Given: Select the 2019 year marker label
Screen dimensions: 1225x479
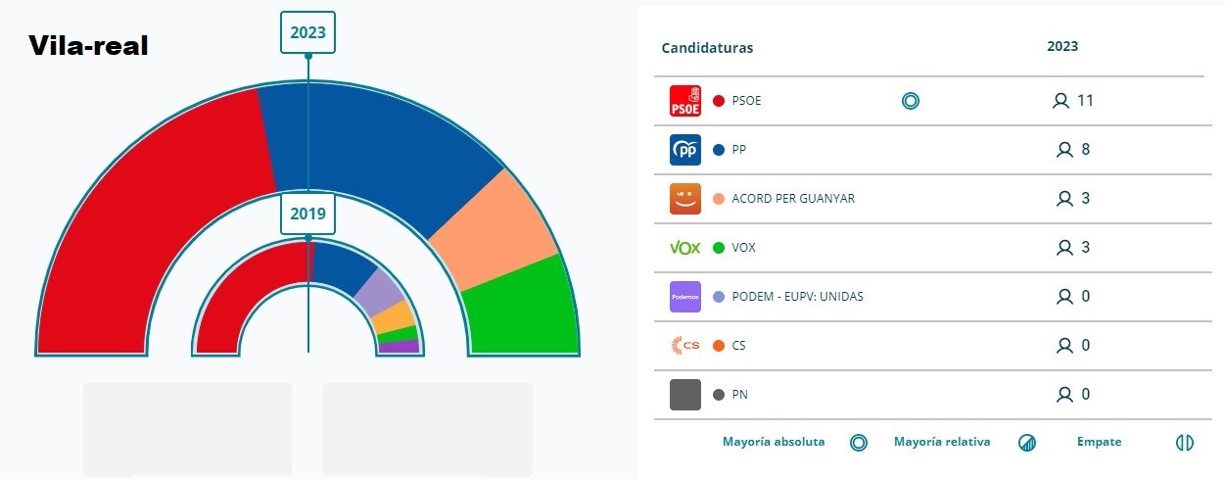Looking at the screenshot, I should pos(307,214).
